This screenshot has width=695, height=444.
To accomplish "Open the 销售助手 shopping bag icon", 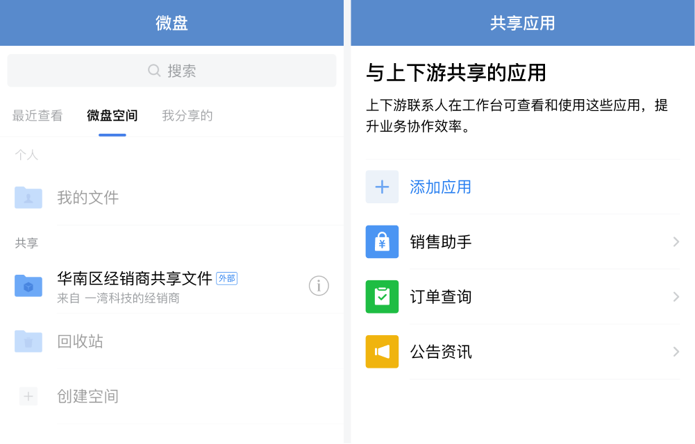I will coord(382,241).
